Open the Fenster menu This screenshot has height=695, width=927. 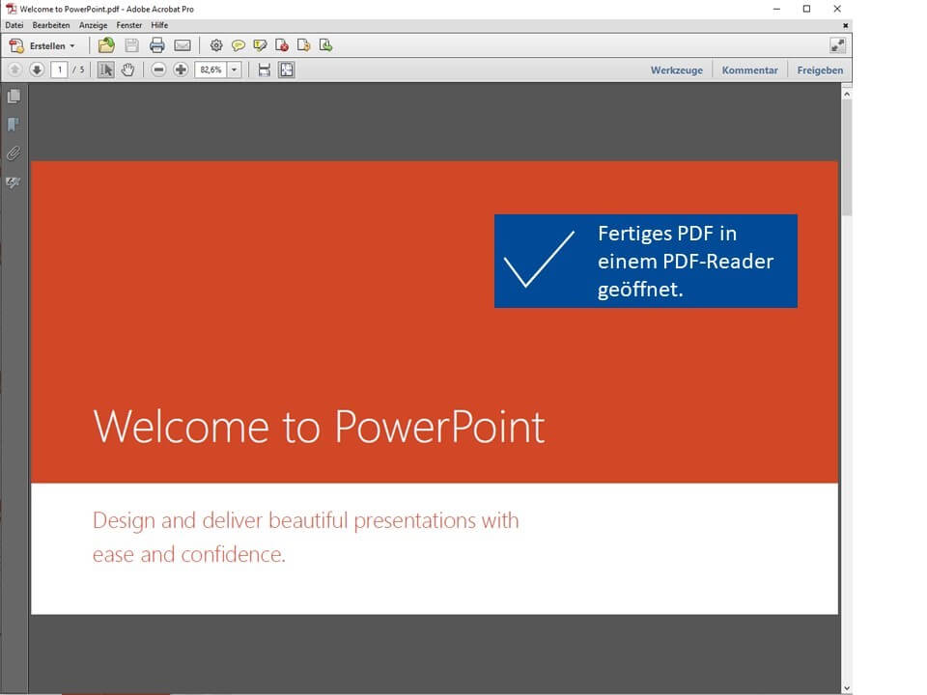click(128, 25)
